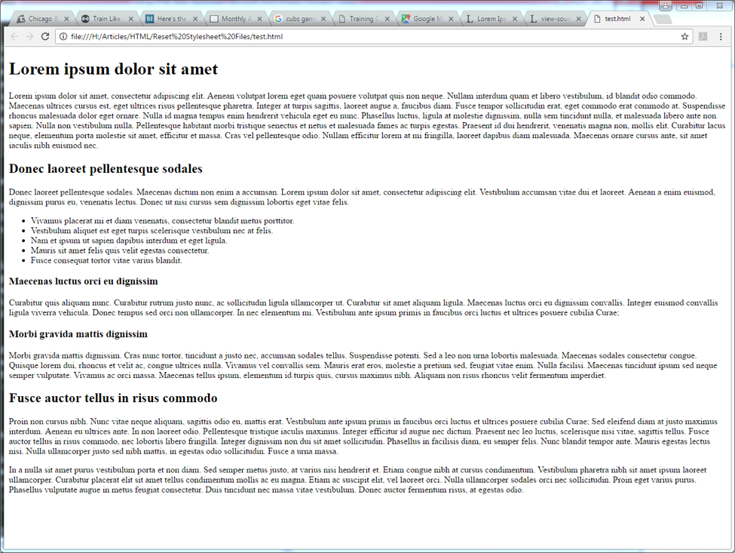735x553 pixels.
Task: Click the Google Maps tab favicon
Action: coord(406,19)
